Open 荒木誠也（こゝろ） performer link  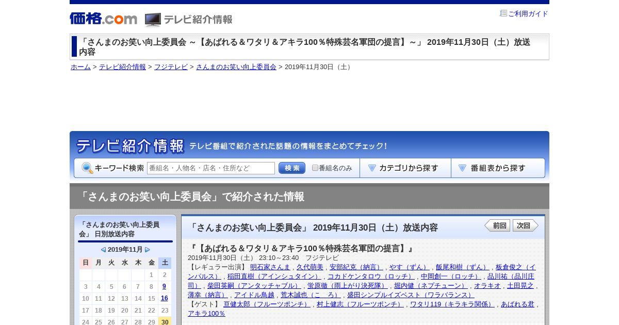[311, 295]
